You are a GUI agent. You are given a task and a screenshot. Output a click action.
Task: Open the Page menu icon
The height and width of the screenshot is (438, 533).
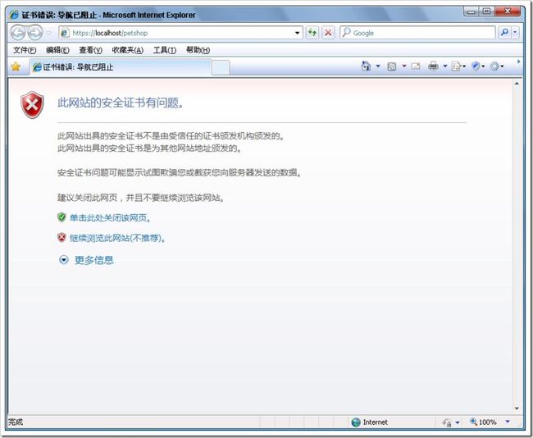pos(458,66)
